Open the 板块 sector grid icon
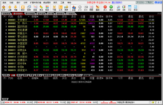 (47, 8)
